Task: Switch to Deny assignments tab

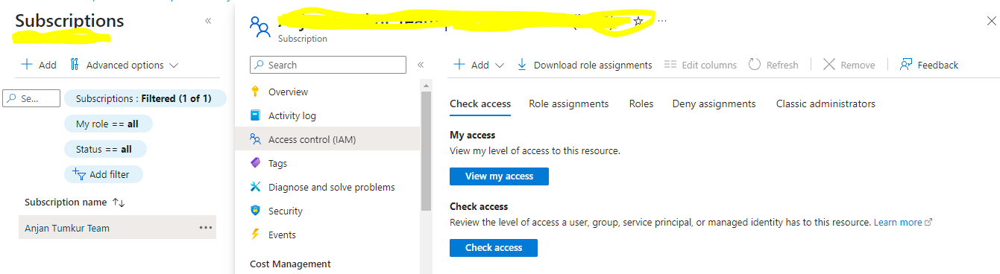Action: pyautogui.click(x=714, y=103)
